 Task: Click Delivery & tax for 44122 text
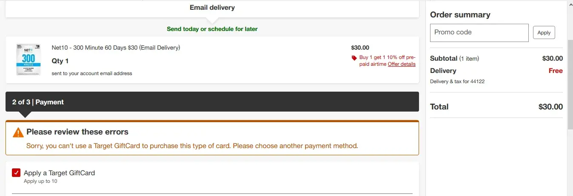[x=457, y=81]
